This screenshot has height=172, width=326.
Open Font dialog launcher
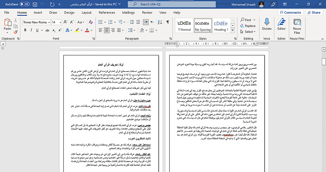click(x=94, y=39)
